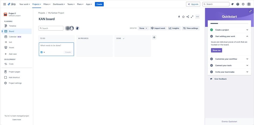
Task: Click Import work button
Action: click(158, 28)
